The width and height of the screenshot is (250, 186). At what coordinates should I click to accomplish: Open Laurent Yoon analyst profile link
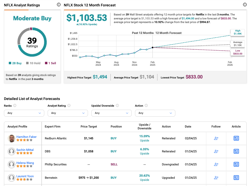25,176
